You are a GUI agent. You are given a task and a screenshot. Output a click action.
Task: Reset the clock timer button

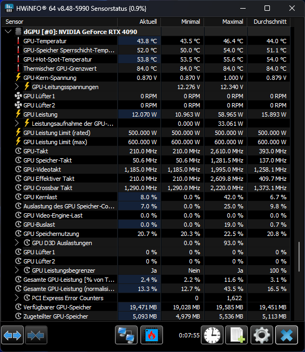[212, 335]
